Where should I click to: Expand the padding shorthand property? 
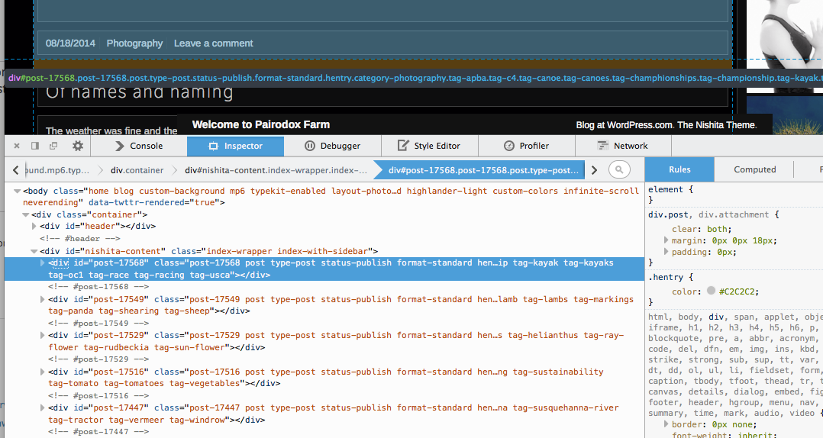point(667,252)
